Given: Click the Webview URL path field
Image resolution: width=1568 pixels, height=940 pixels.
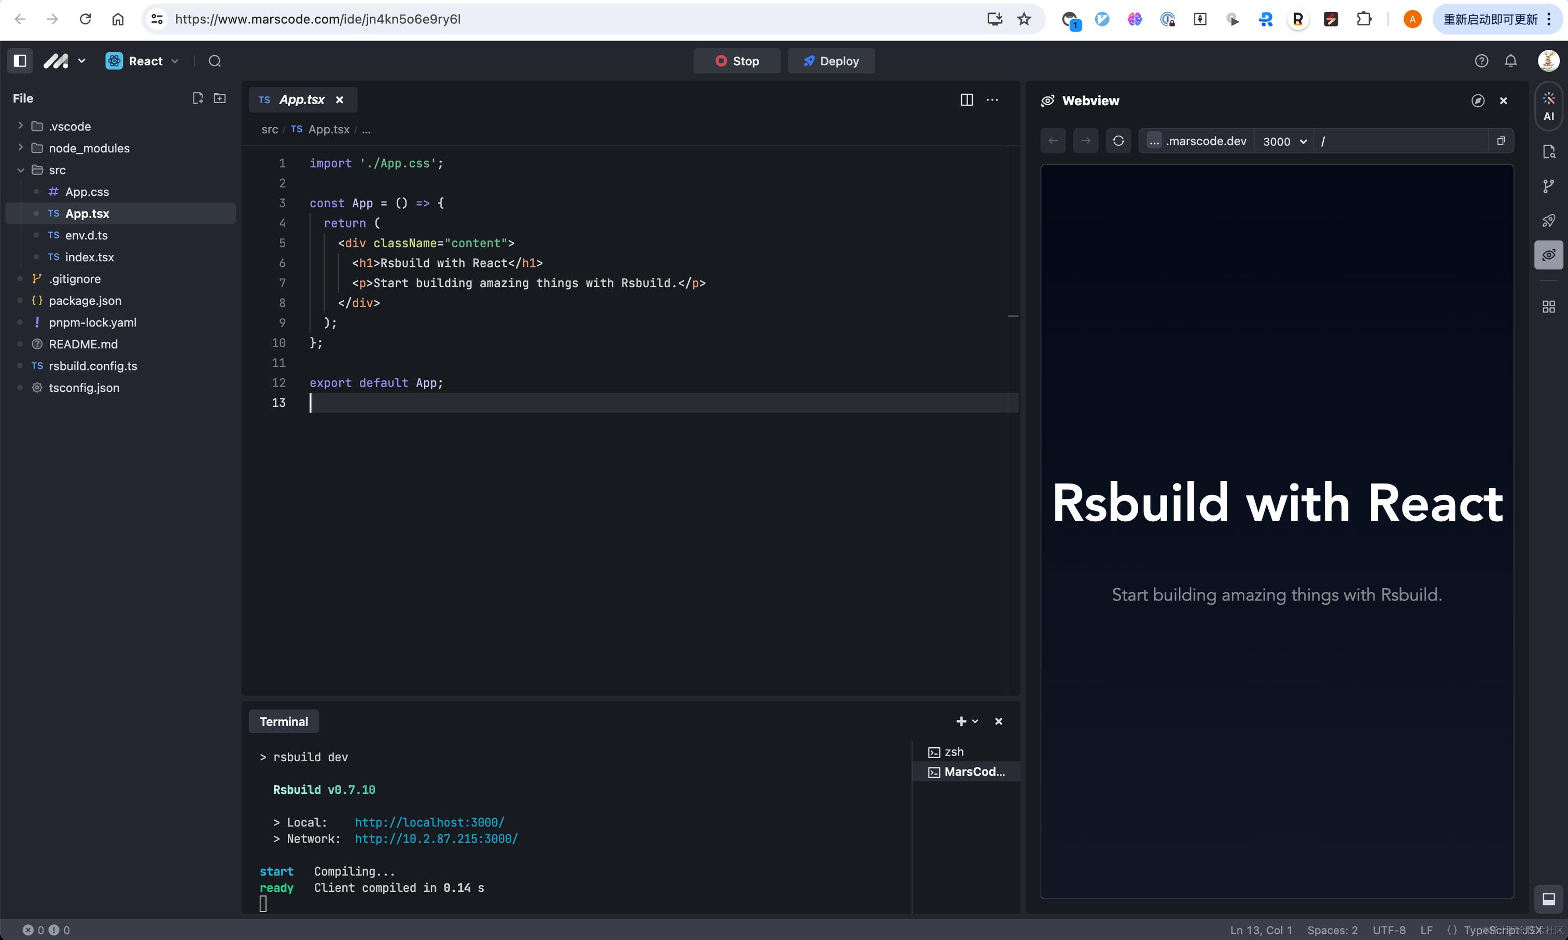Looking at the screenshot, I should (x=1401, y=141).
